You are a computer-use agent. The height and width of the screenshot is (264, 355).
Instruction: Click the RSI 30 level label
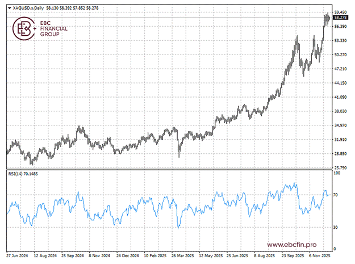coord(336,227)
